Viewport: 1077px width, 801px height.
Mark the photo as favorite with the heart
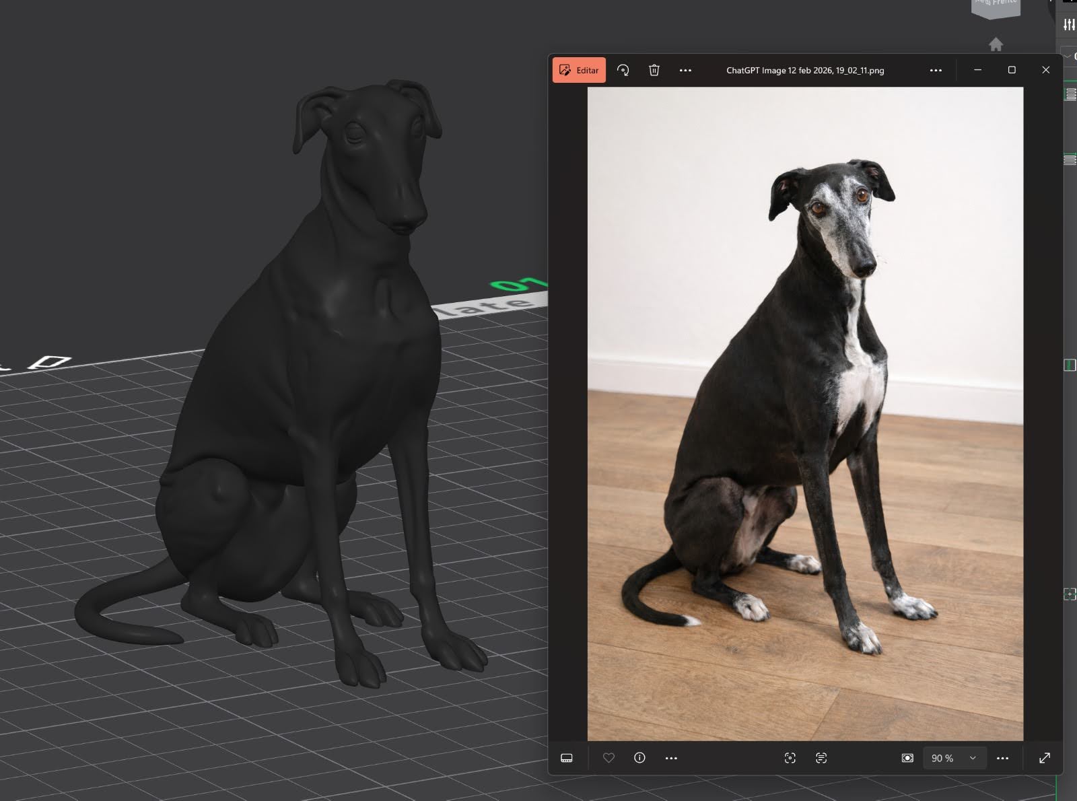click(x=609, y=758)
